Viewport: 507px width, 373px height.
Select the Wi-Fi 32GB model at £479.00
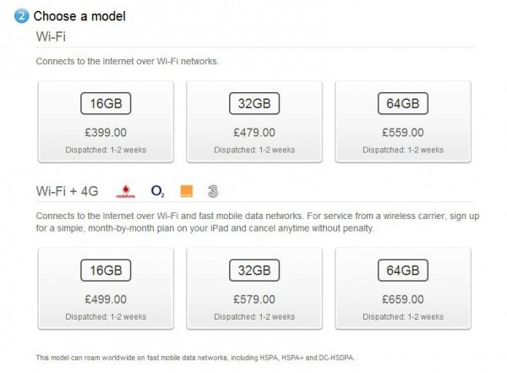pyautogui.click(x=254, y=122)
